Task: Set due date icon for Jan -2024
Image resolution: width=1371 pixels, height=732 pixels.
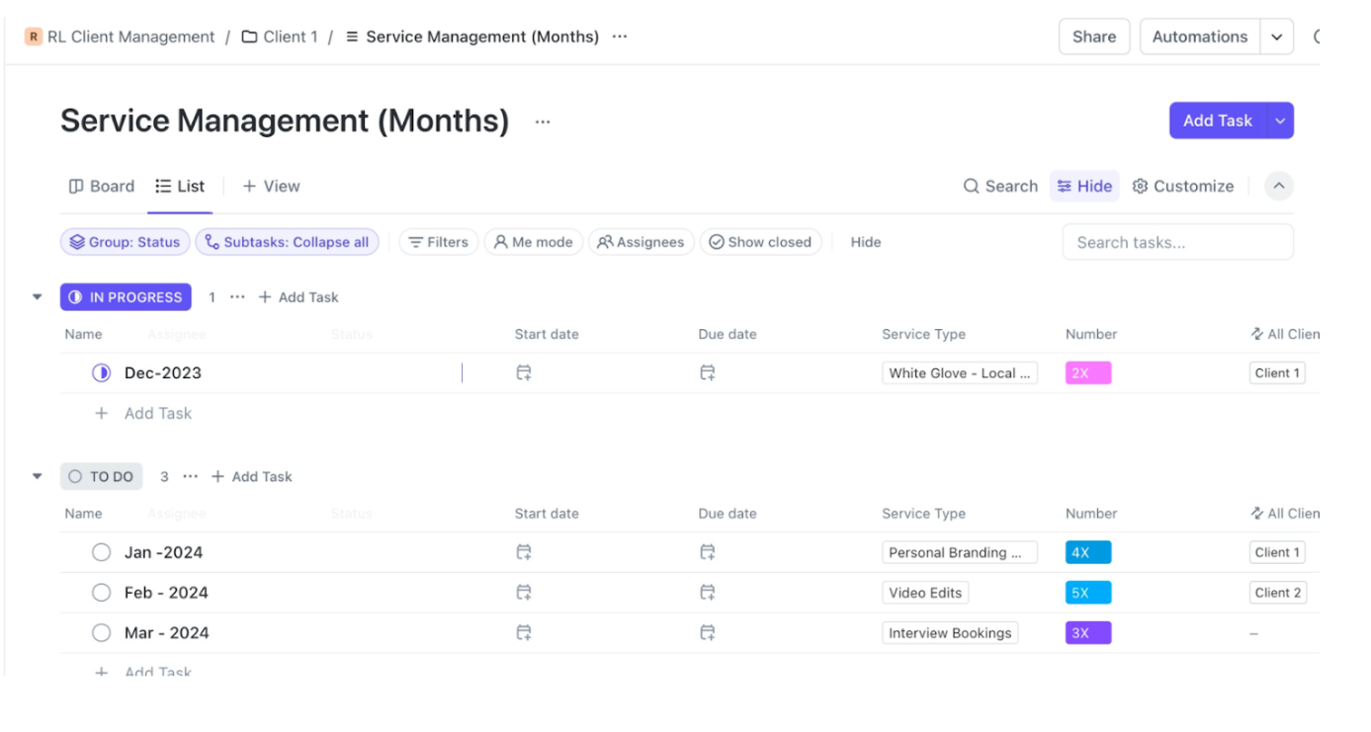Action: [708, 552]
